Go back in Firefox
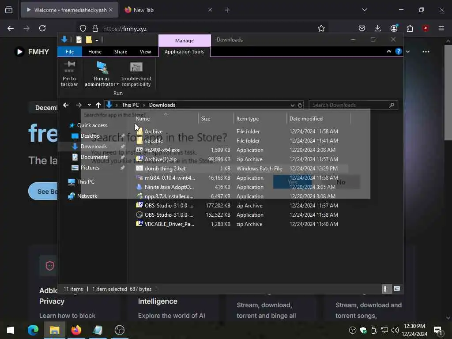Image resolution: width=452 pixels, height=339 pixels. coord(11,28)
